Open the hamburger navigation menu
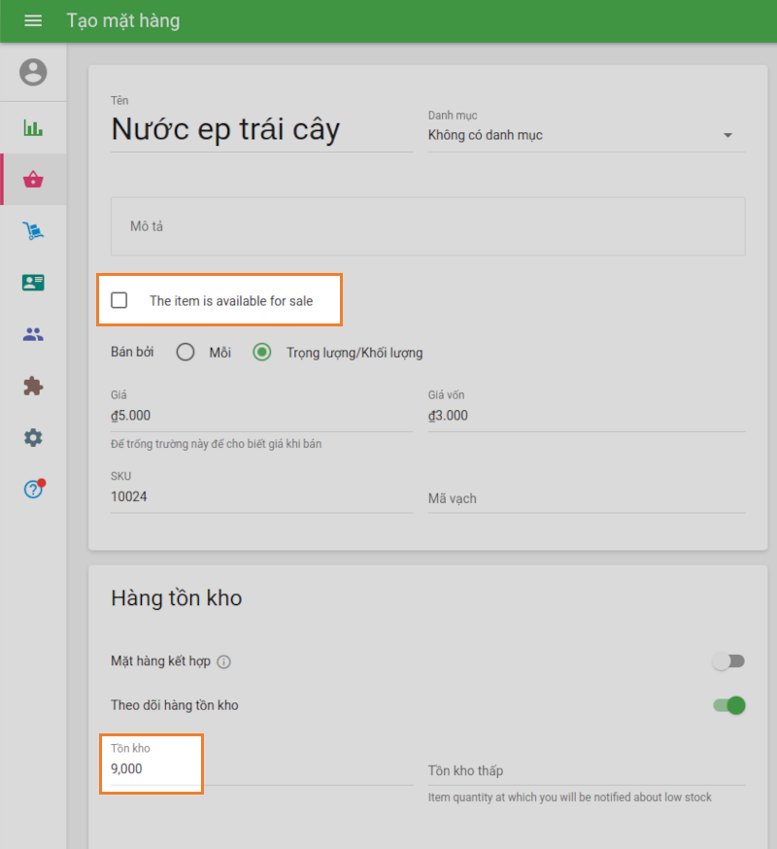777x849 pixels. tap(33, 20)
